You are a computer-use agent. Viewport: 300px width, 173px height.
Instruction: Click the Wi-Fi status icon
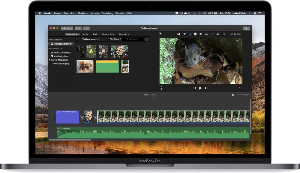pyautogui.click(x=204, y=13)
